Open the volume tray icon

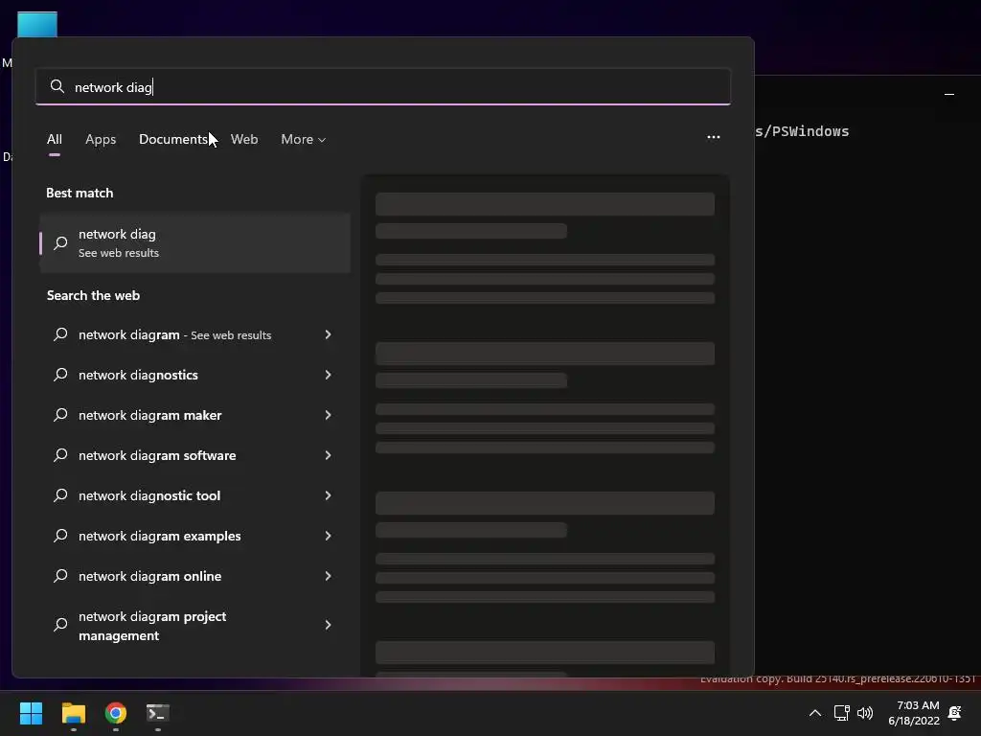click(865, 713)
